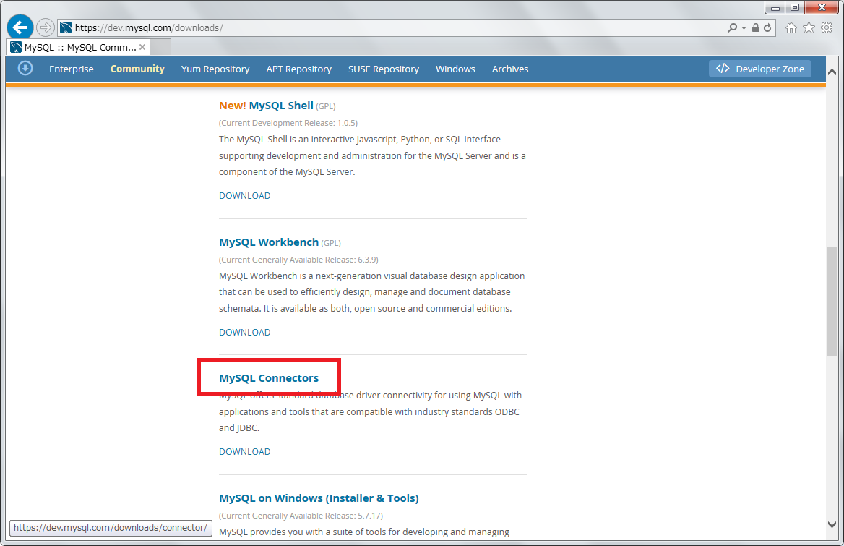Open the Yum Repository section
This screenshot has width=844, height=546.
pyautogui.click(x=215, y=69)
